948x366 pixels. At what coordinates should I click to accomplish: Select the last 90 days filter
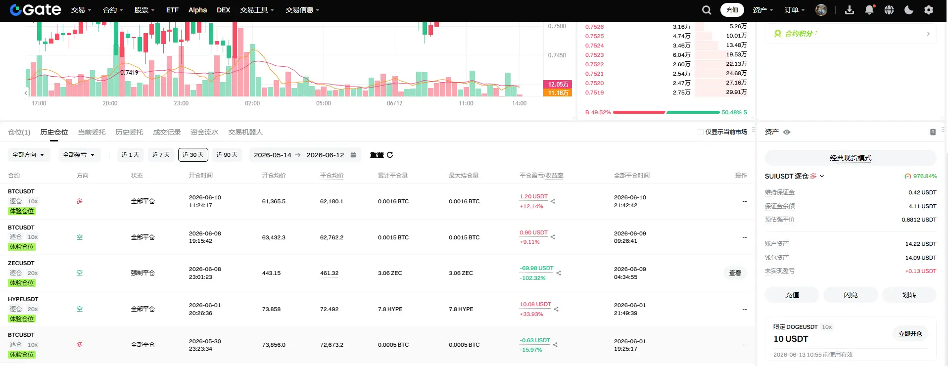pos(227,155)
